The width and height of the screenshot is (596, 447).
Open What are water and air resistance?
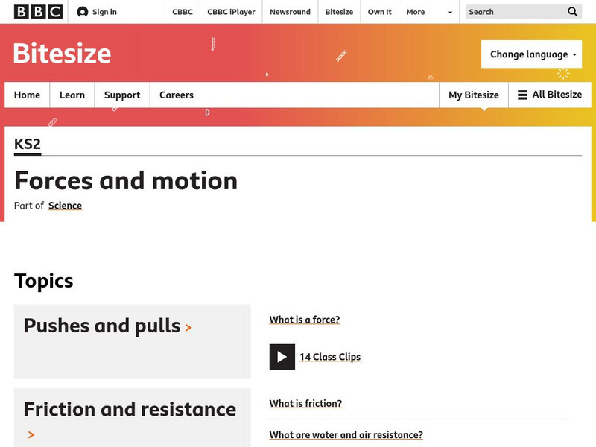tap(346, 435)
